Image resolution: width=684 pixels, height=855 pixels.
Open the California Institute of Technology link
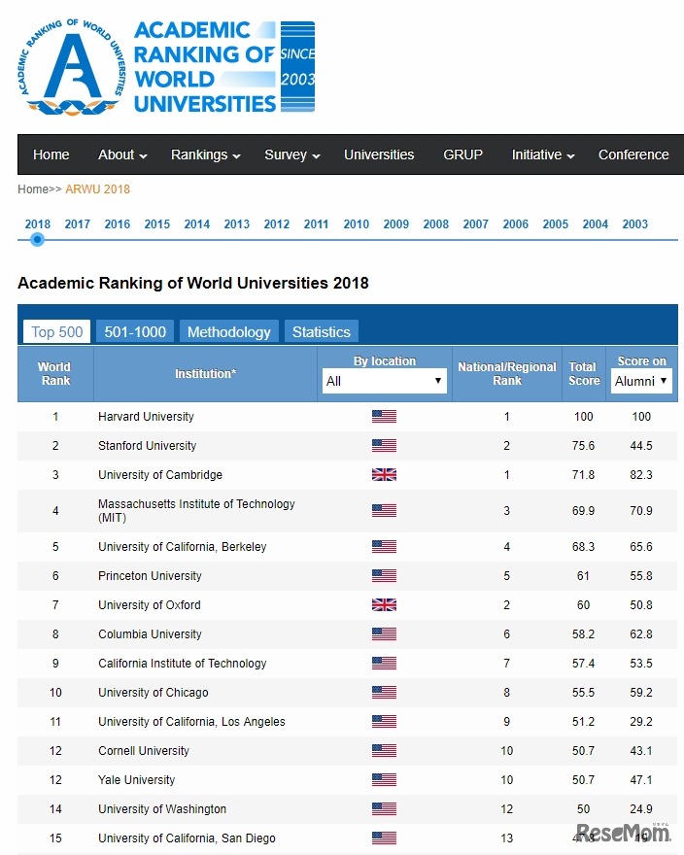coord(183,663)
